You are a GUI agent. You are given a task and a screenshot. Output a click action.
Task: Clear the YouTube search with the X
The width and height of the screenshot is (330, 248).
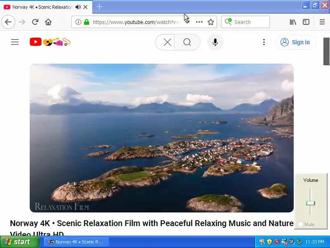point(167,42)
